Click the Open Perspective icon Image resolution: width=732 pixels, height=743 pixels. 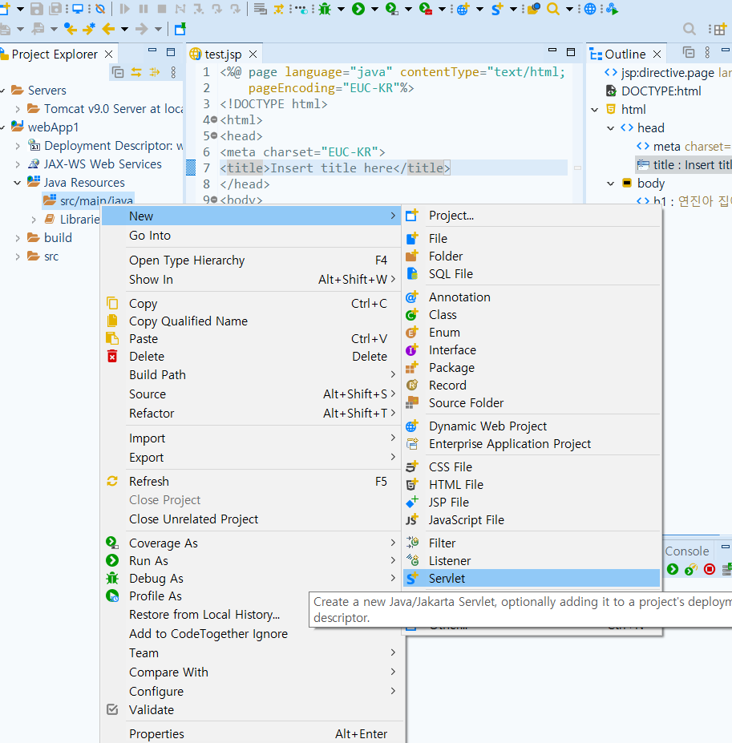(719, 29)
